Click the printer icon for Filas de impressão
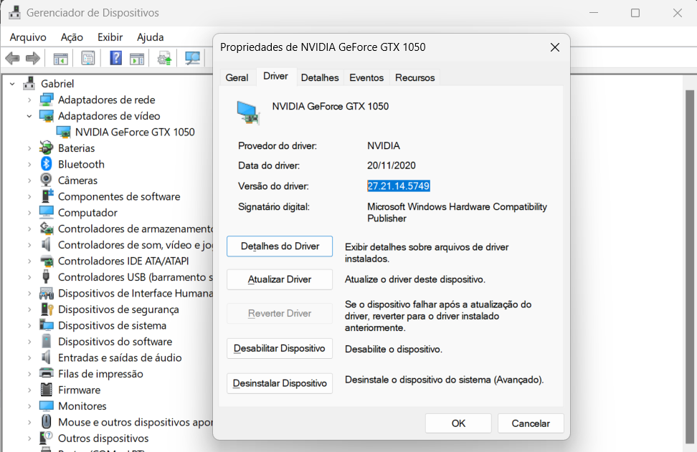697x452 pixels. click(x=46, y=374)
